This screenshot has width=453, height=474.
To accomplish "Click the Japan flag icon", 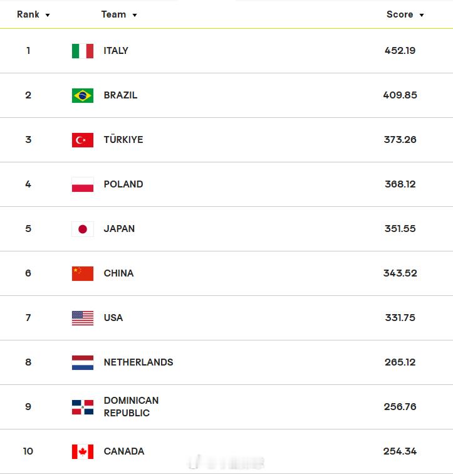I will click(x=83, y=229).
